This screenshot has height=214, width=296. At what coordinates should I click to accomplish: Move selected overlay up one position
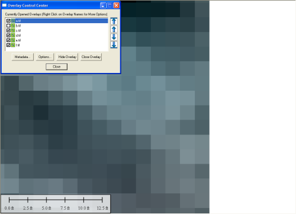[114, 29]
